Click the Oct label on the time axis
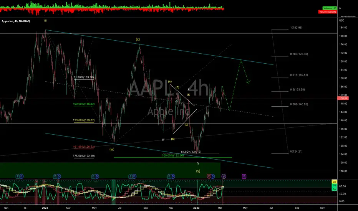This screenshot has height=211, width=358. pyautogui.click(x=6, y=208)
